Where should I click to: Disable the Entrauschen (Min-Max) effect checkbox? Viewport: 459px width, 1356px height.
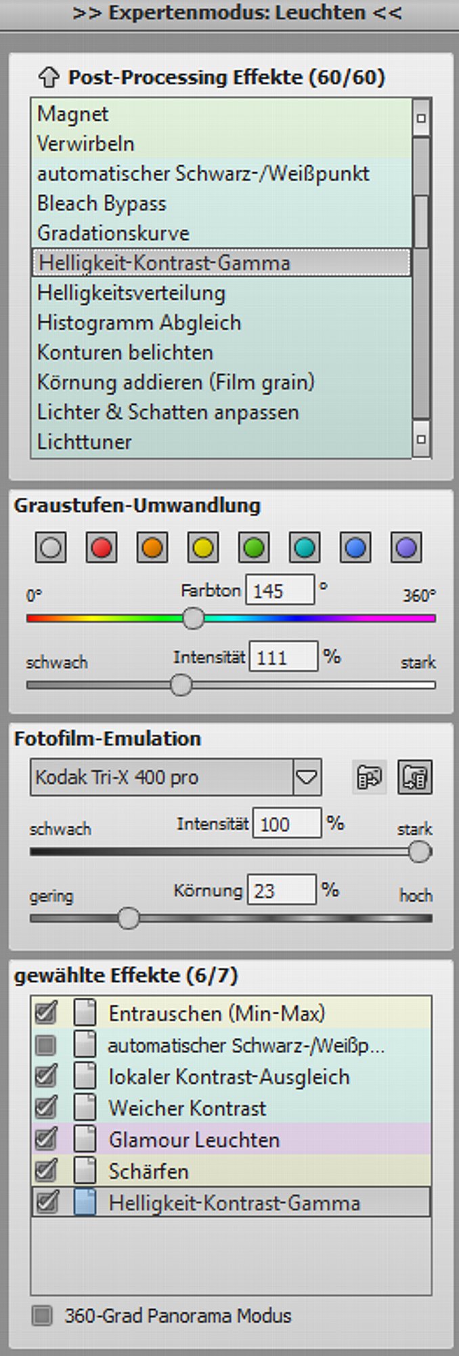pyautogui.click(x=46, y=1013)
